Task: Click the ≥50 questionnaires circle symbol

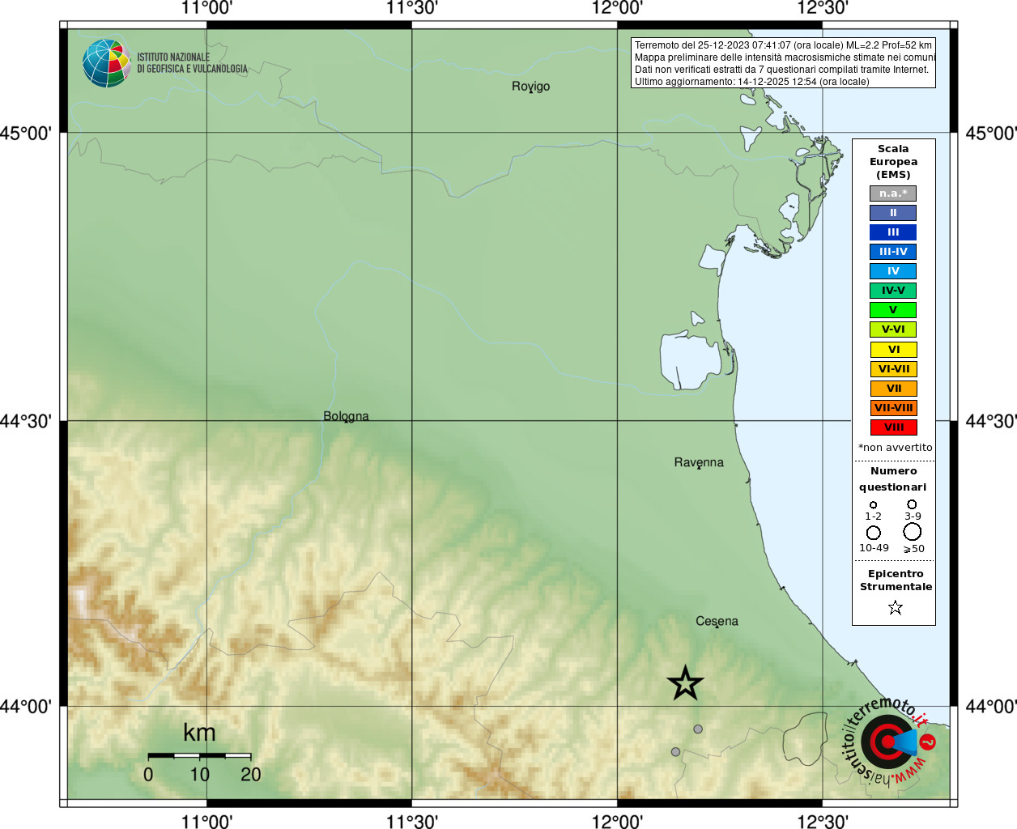Action: point(913,532)
